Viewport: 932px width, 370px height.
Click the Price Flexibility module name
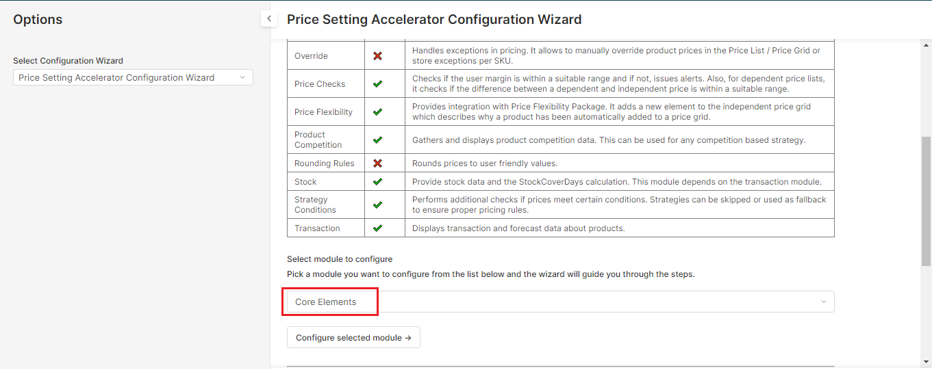click(324, 112)
